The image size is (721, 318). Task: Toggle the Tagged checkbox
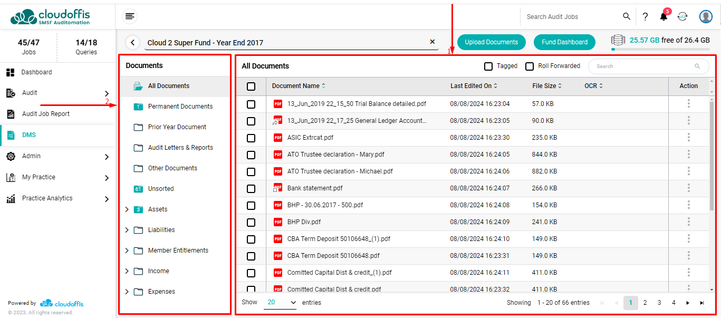(488, 66)
